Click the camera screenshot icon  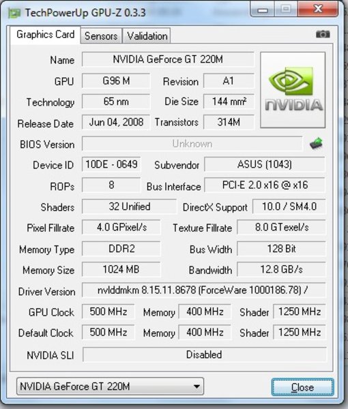(323, 34)
